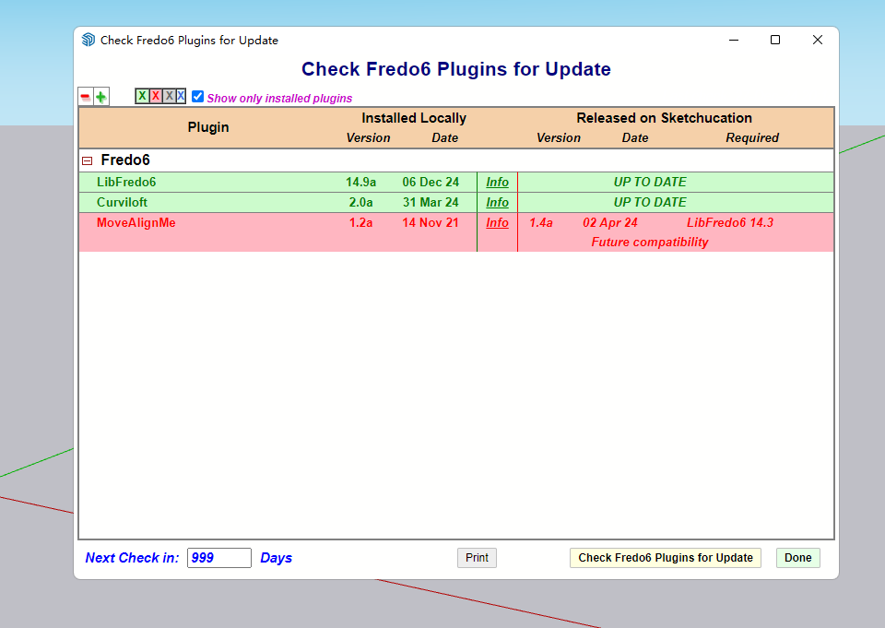885x628 pixels.
Task: Click the Next Check days input field
Action: point(218,558)
